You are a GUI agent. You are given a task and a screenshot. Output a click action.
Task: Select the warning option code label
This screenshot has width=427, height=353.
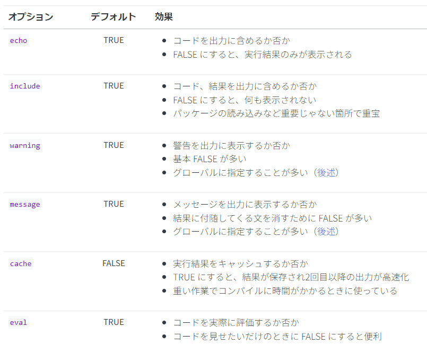tap(25, 146)
